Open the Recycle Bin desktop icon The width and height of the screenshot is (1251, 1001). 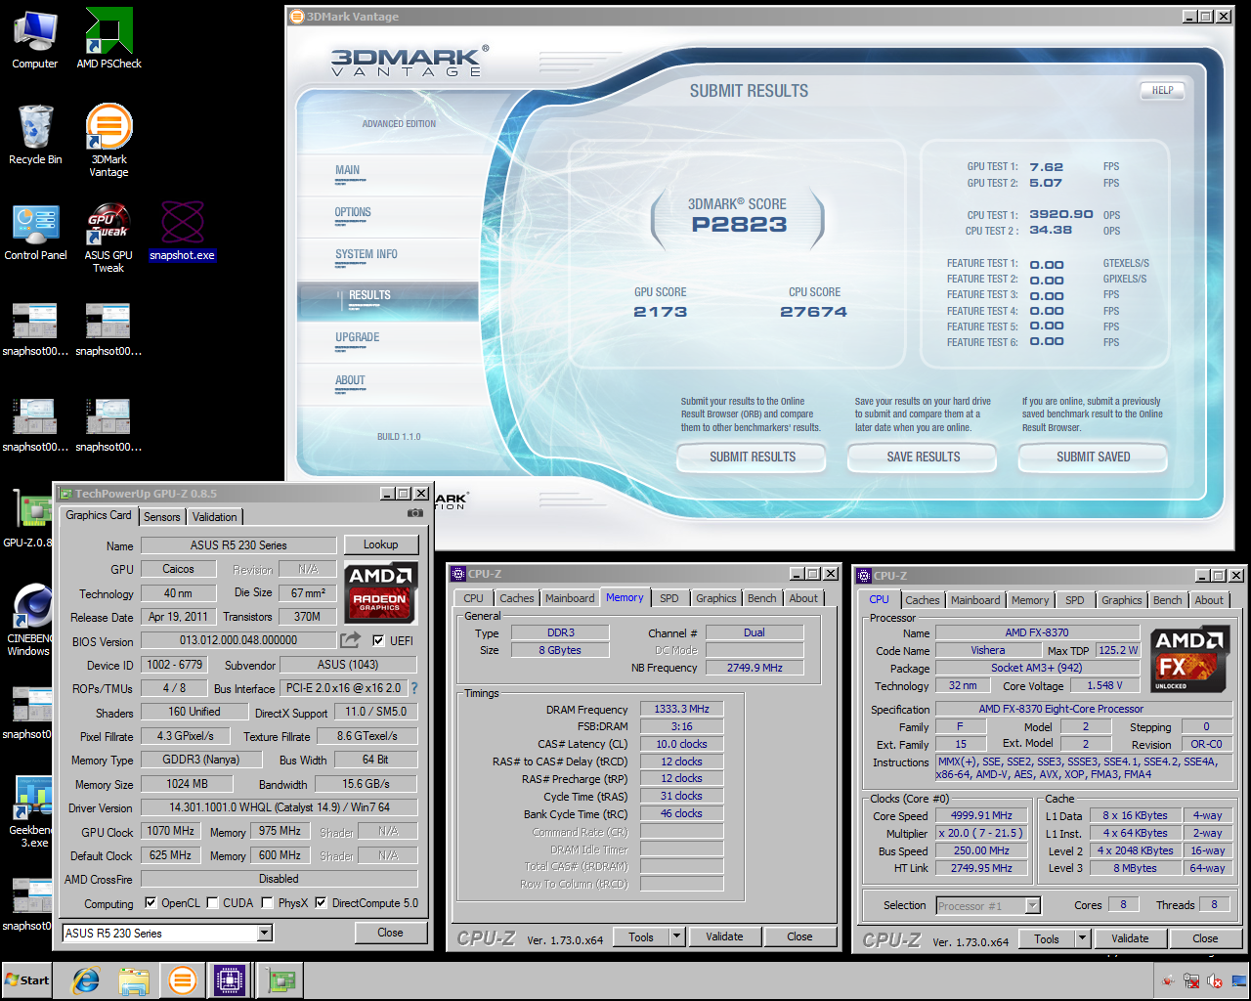coord(35,135)
